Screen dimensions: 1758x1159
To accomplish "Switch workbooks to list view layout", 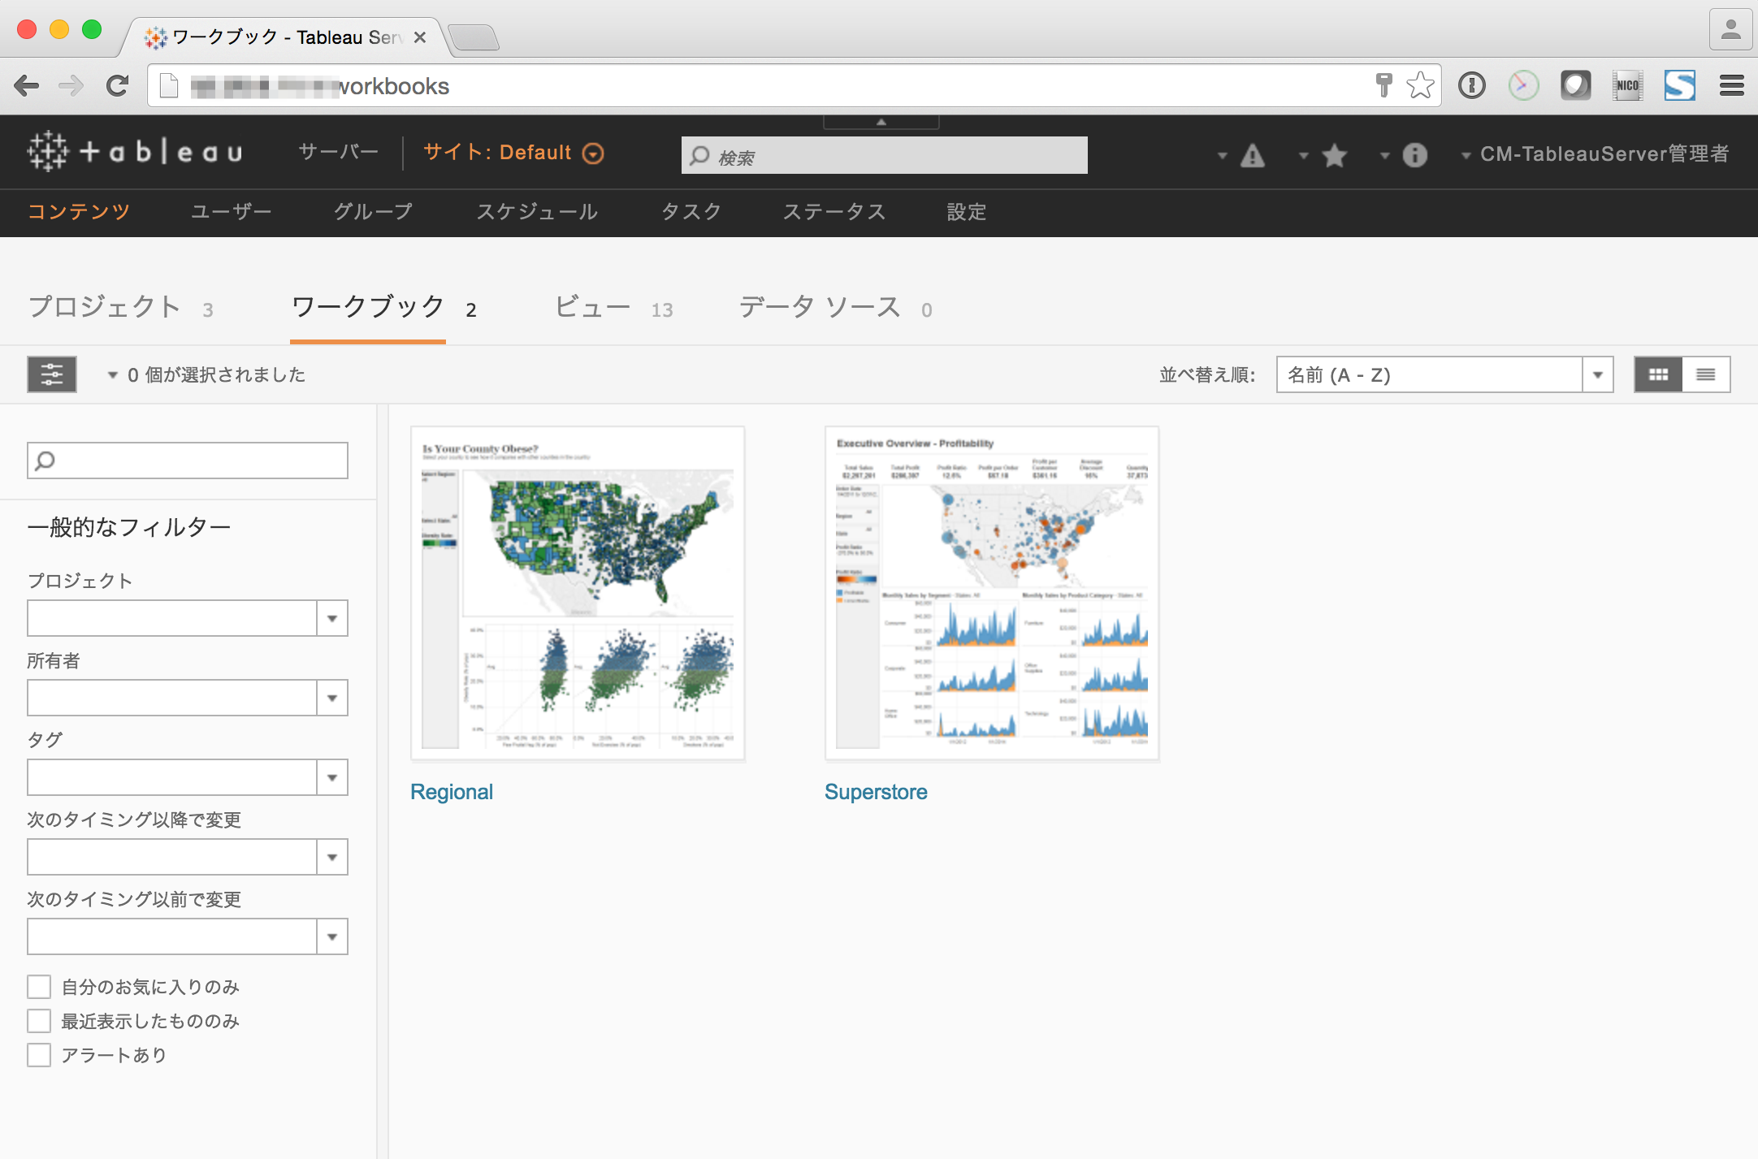I will [1705, 374].
